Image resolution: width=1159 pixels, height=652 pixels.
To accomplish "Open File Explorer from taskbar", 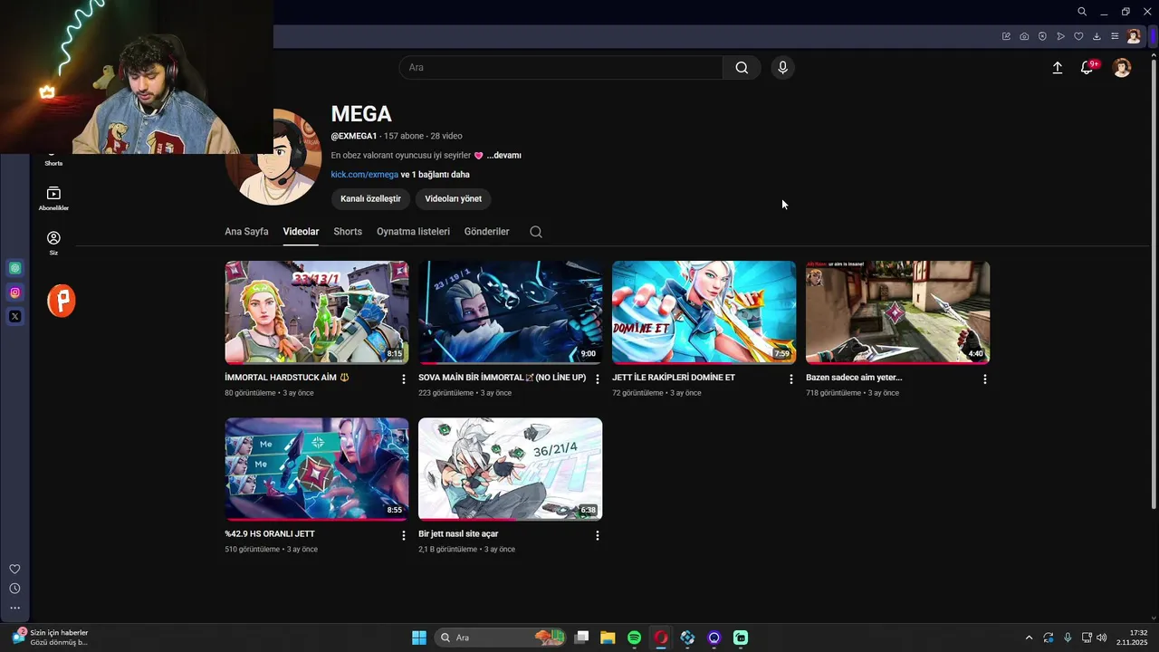I will pyautogui.click(x=608, y=638).
